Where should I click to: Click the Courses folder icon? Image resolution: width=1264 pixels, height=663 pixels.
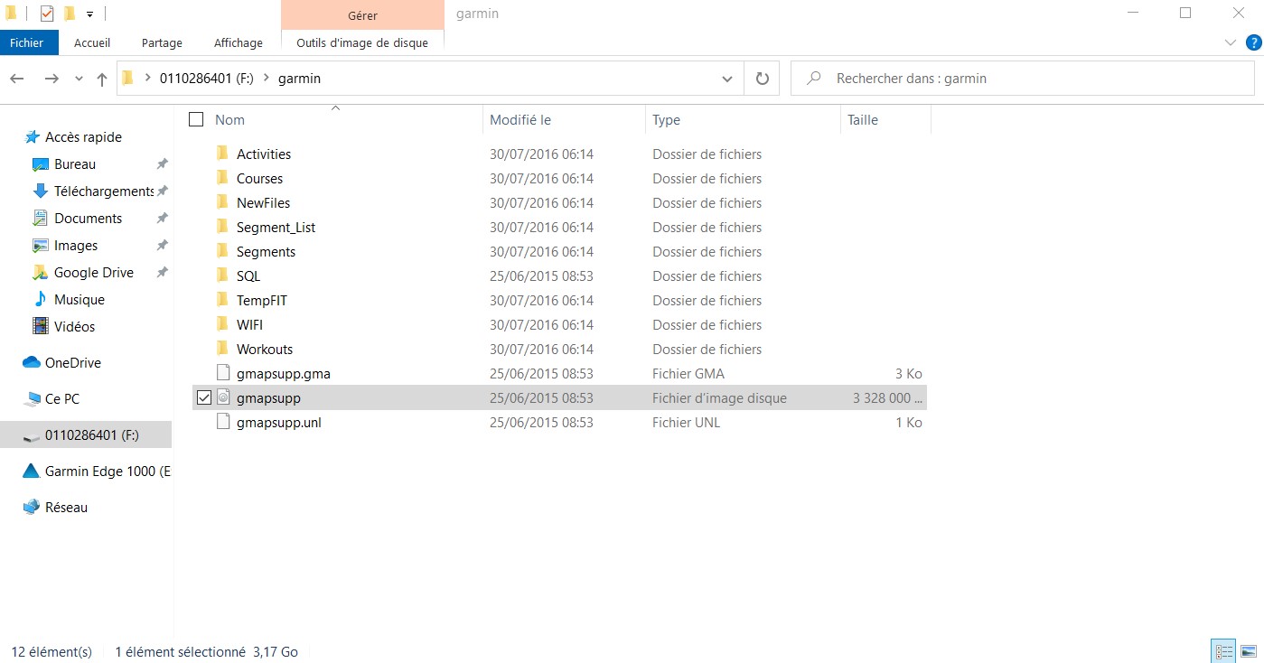[x=223, y=178]
